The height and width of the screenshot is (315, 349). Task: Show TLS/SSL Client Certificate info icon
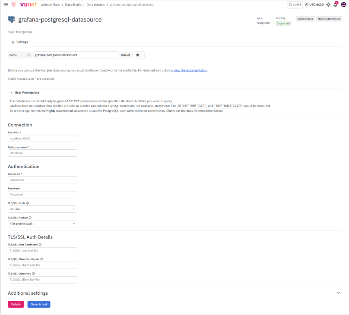[41, 259]
